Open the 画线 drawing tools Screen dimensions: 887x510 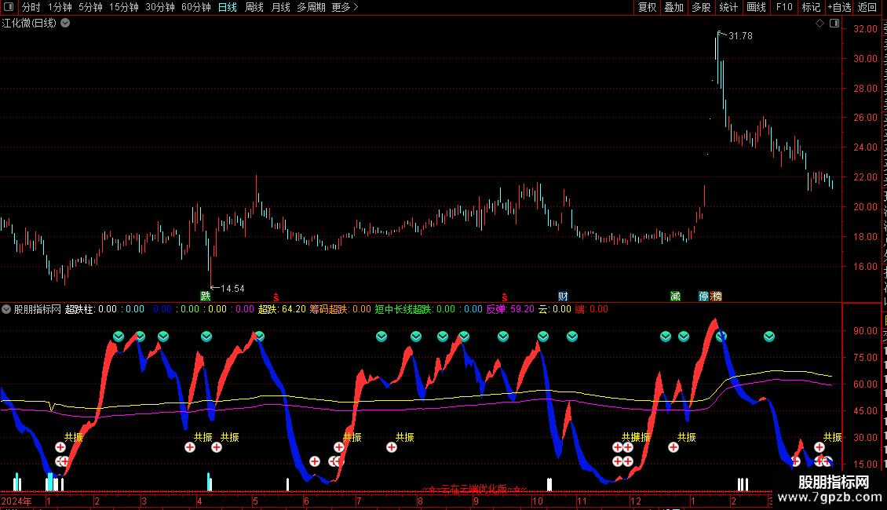pos(756,7)
